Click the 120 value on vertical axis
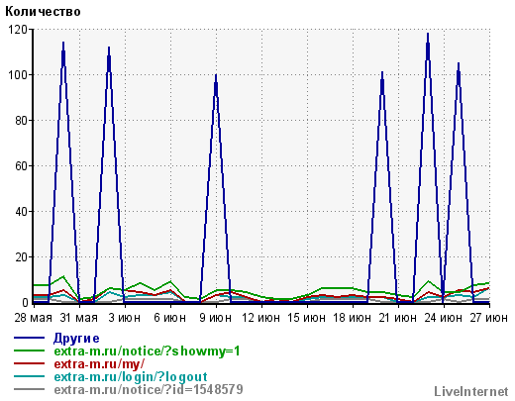515x401 pixels. pos(18,30)
